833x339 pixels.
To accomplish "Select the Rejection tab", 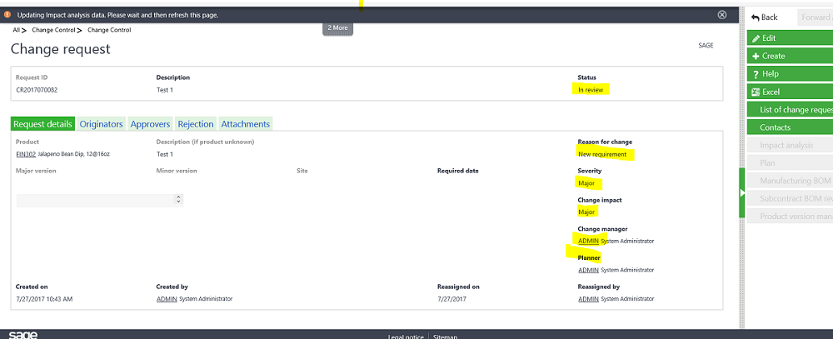I will pos(196,124).
